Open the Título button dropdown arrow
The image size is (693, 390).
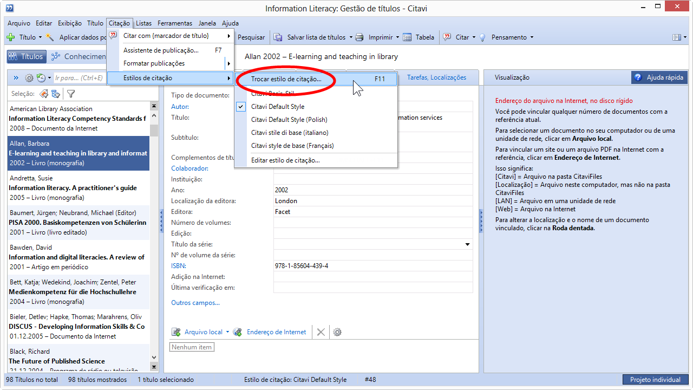click(x=40, y=37)
